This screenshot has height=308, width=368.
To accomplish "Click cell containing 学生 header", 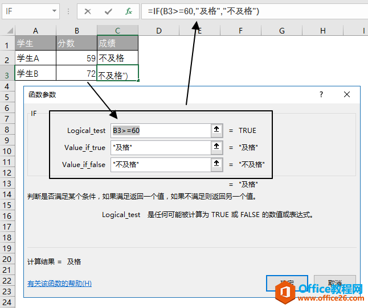I will click(35, 43).
